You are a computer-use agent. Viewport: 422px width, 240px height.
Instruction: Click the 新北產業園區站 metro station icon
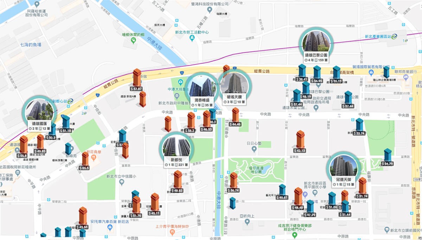click(x=395, y=37)
